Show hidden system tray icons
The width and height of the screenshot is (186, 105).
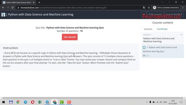(x=147, y=102)
